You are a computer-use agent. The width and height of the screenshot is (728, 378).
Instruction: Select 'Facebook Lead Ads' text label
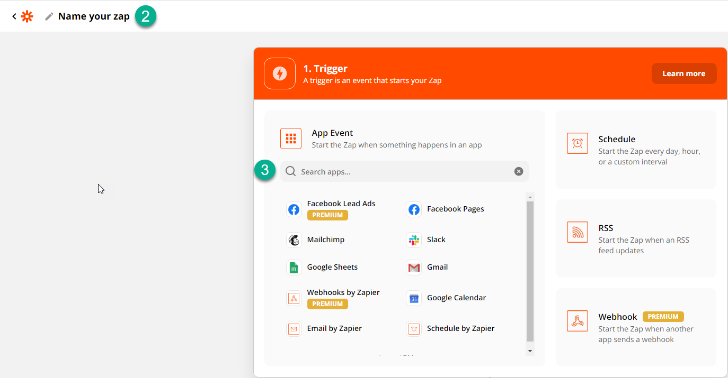coord(341,204)
